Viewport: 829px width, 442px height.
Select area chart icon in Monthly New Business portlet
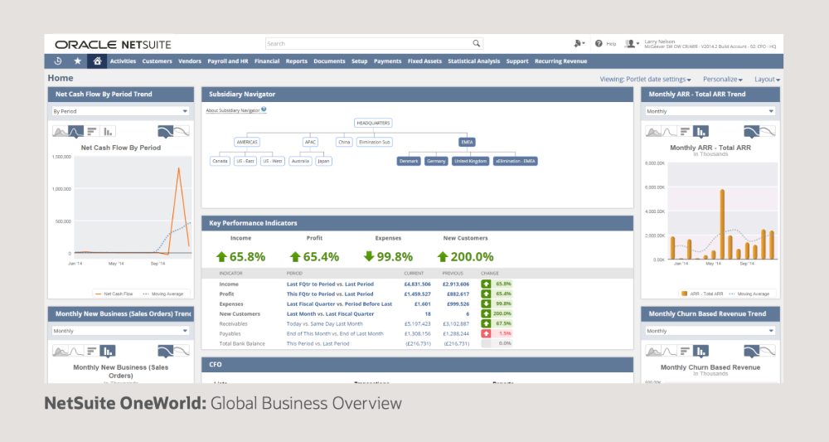[60, 351]
